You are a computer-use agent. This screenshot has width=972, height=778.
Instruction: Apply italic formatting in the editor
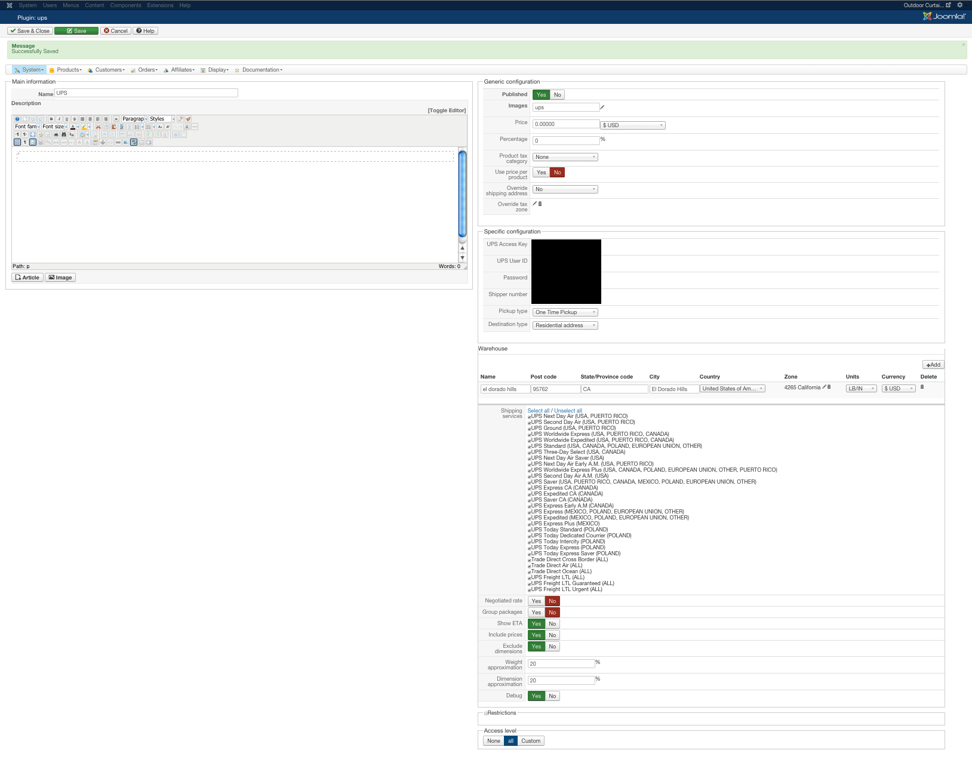59,119
